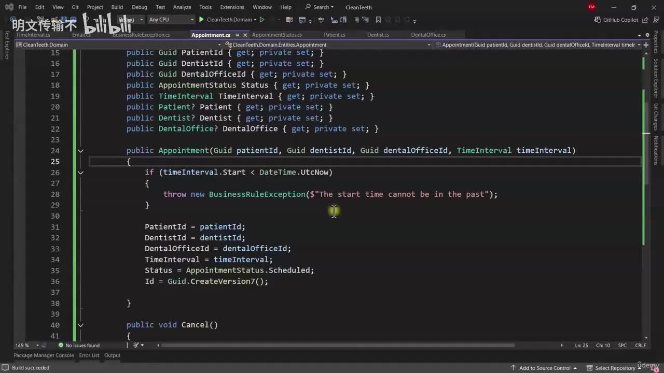
Task: Click the comment selection toolbar icon
Action: coord(357,20)
